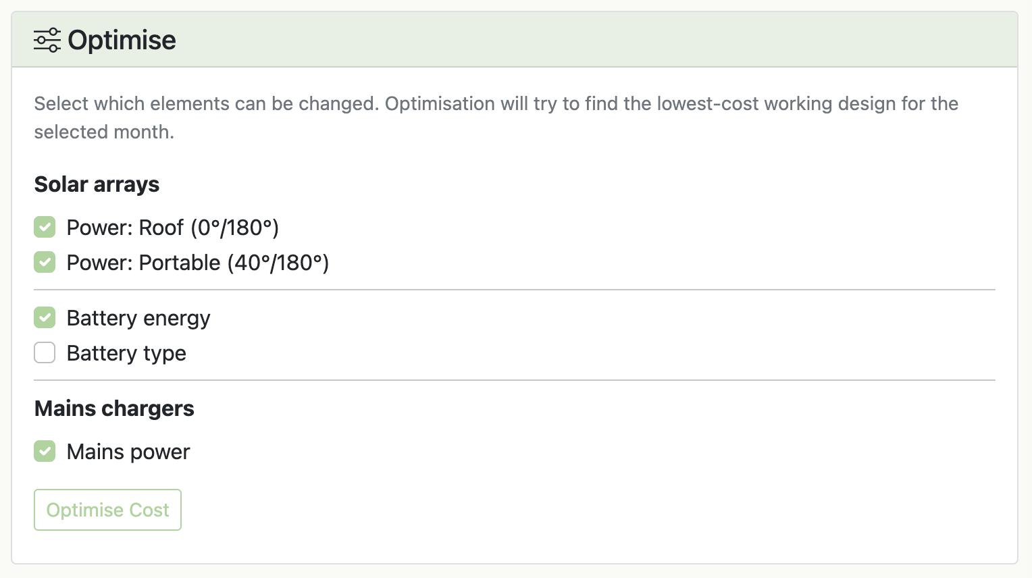Click the instructions text about lowest-cost working design

coord(496,117)
